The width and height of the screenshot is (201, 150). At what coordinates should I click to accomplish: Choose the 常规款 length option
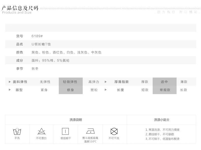click(x=165, y=90)
